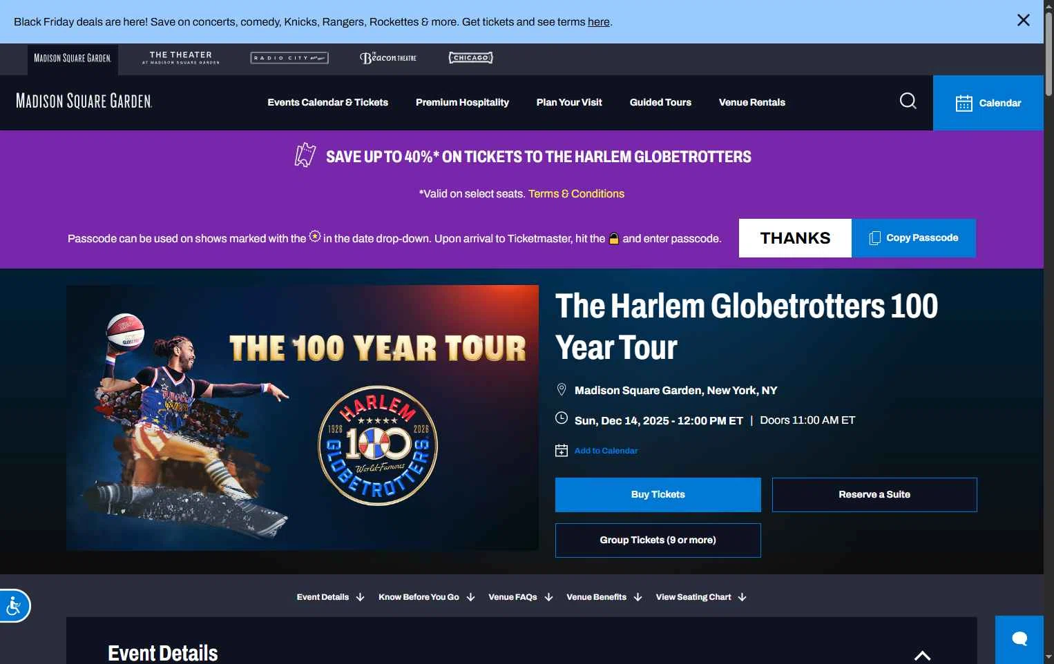
Task: Open Events Calendar & Tickets menu
Action: 328,102
